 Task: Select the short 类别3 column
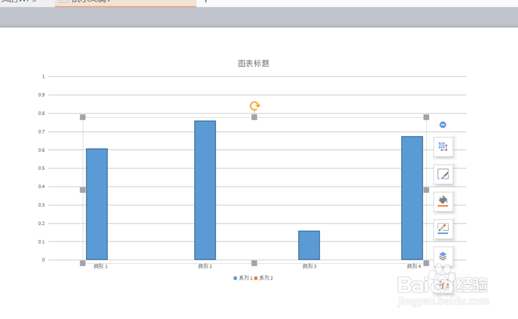coord(309,243)
